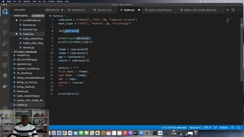244x137 pixels.
Task: Click the moon_tiger tuple assignment line
Action: pyautogui.click(x=95, y=24)
